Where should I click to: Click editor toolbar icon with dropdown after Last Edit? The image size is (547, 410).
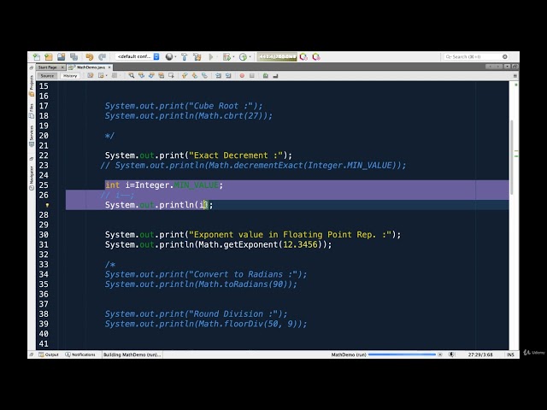point(102,76)
